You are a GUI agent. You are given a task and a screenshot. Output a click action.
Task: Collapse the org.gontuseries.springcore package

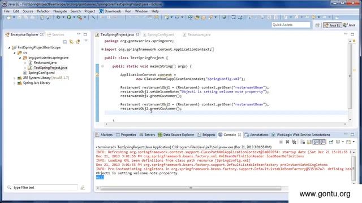[x=20, y=58]
